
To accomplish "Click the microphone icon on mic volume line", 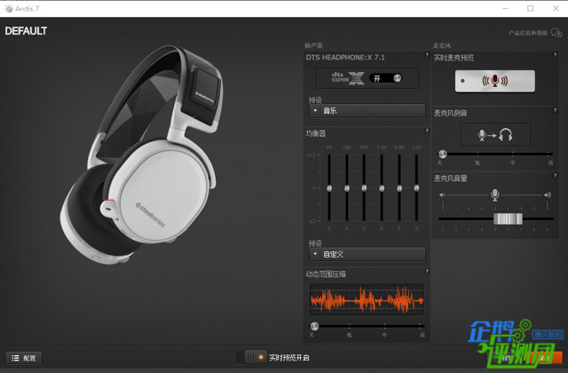I will tap(495, 194).
